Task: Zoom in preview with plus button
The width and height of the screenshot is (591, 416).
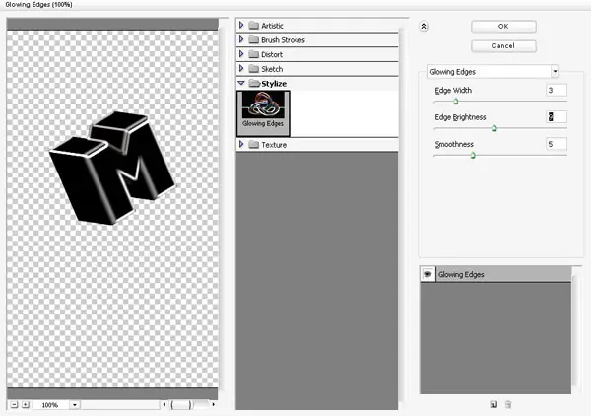Action: 26,405
